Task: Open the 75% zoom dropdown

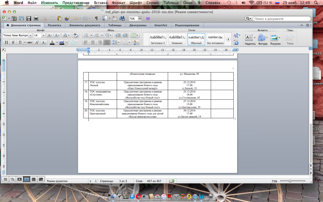Action: coord(140,19)
